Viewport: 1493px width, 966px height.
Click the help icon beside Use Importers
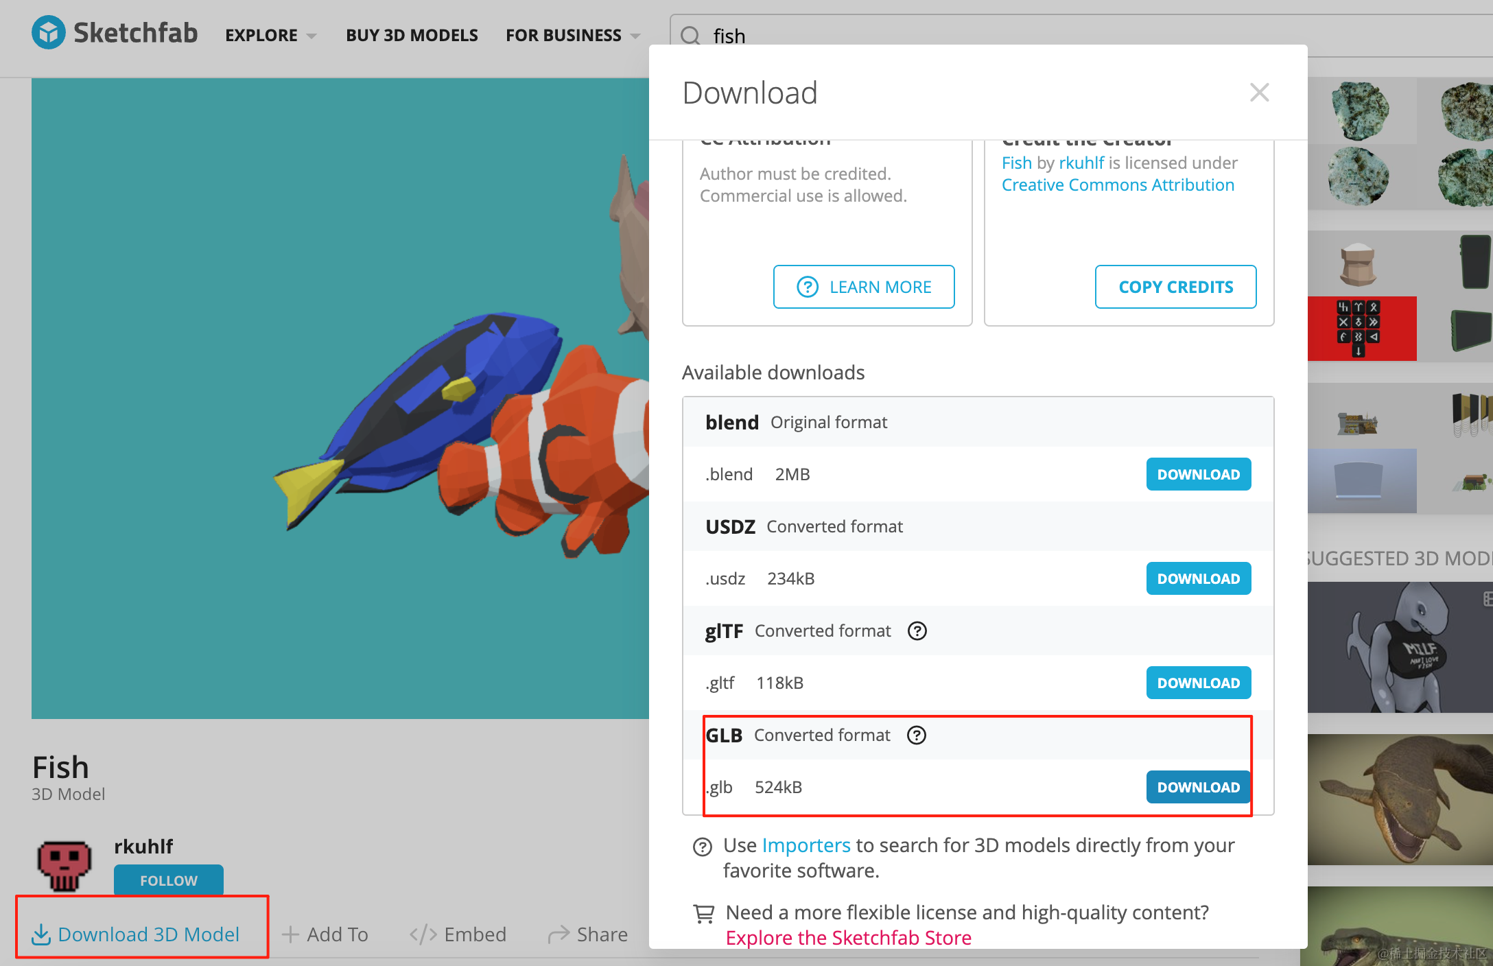(x=703, y=847)
